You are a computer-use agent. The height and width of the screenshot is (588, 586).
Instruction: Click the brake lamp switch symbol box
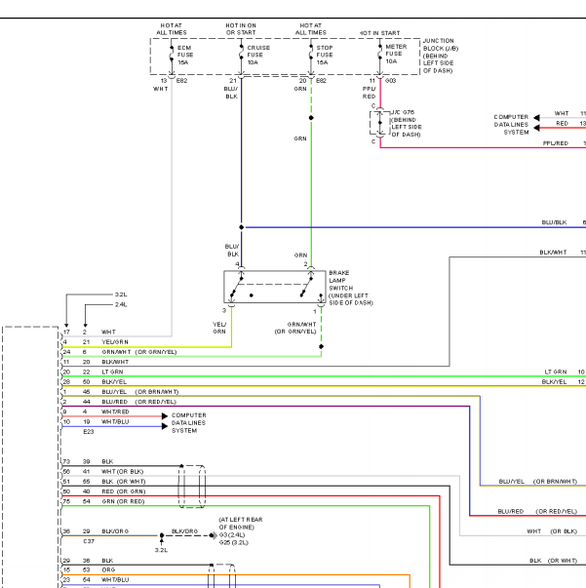275,287
